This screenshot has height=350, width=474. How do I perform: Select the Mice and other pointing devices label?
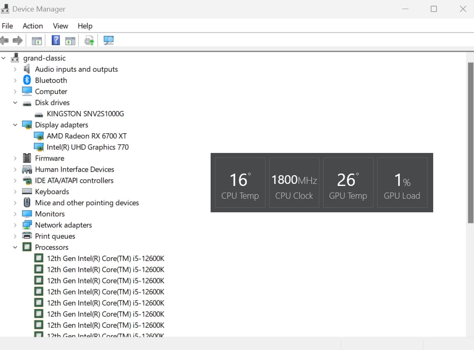87,203
